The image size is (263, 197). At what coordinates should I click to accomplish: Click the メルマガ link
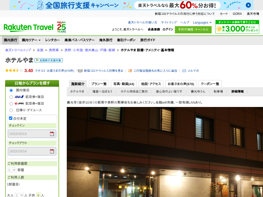(193, 71)
